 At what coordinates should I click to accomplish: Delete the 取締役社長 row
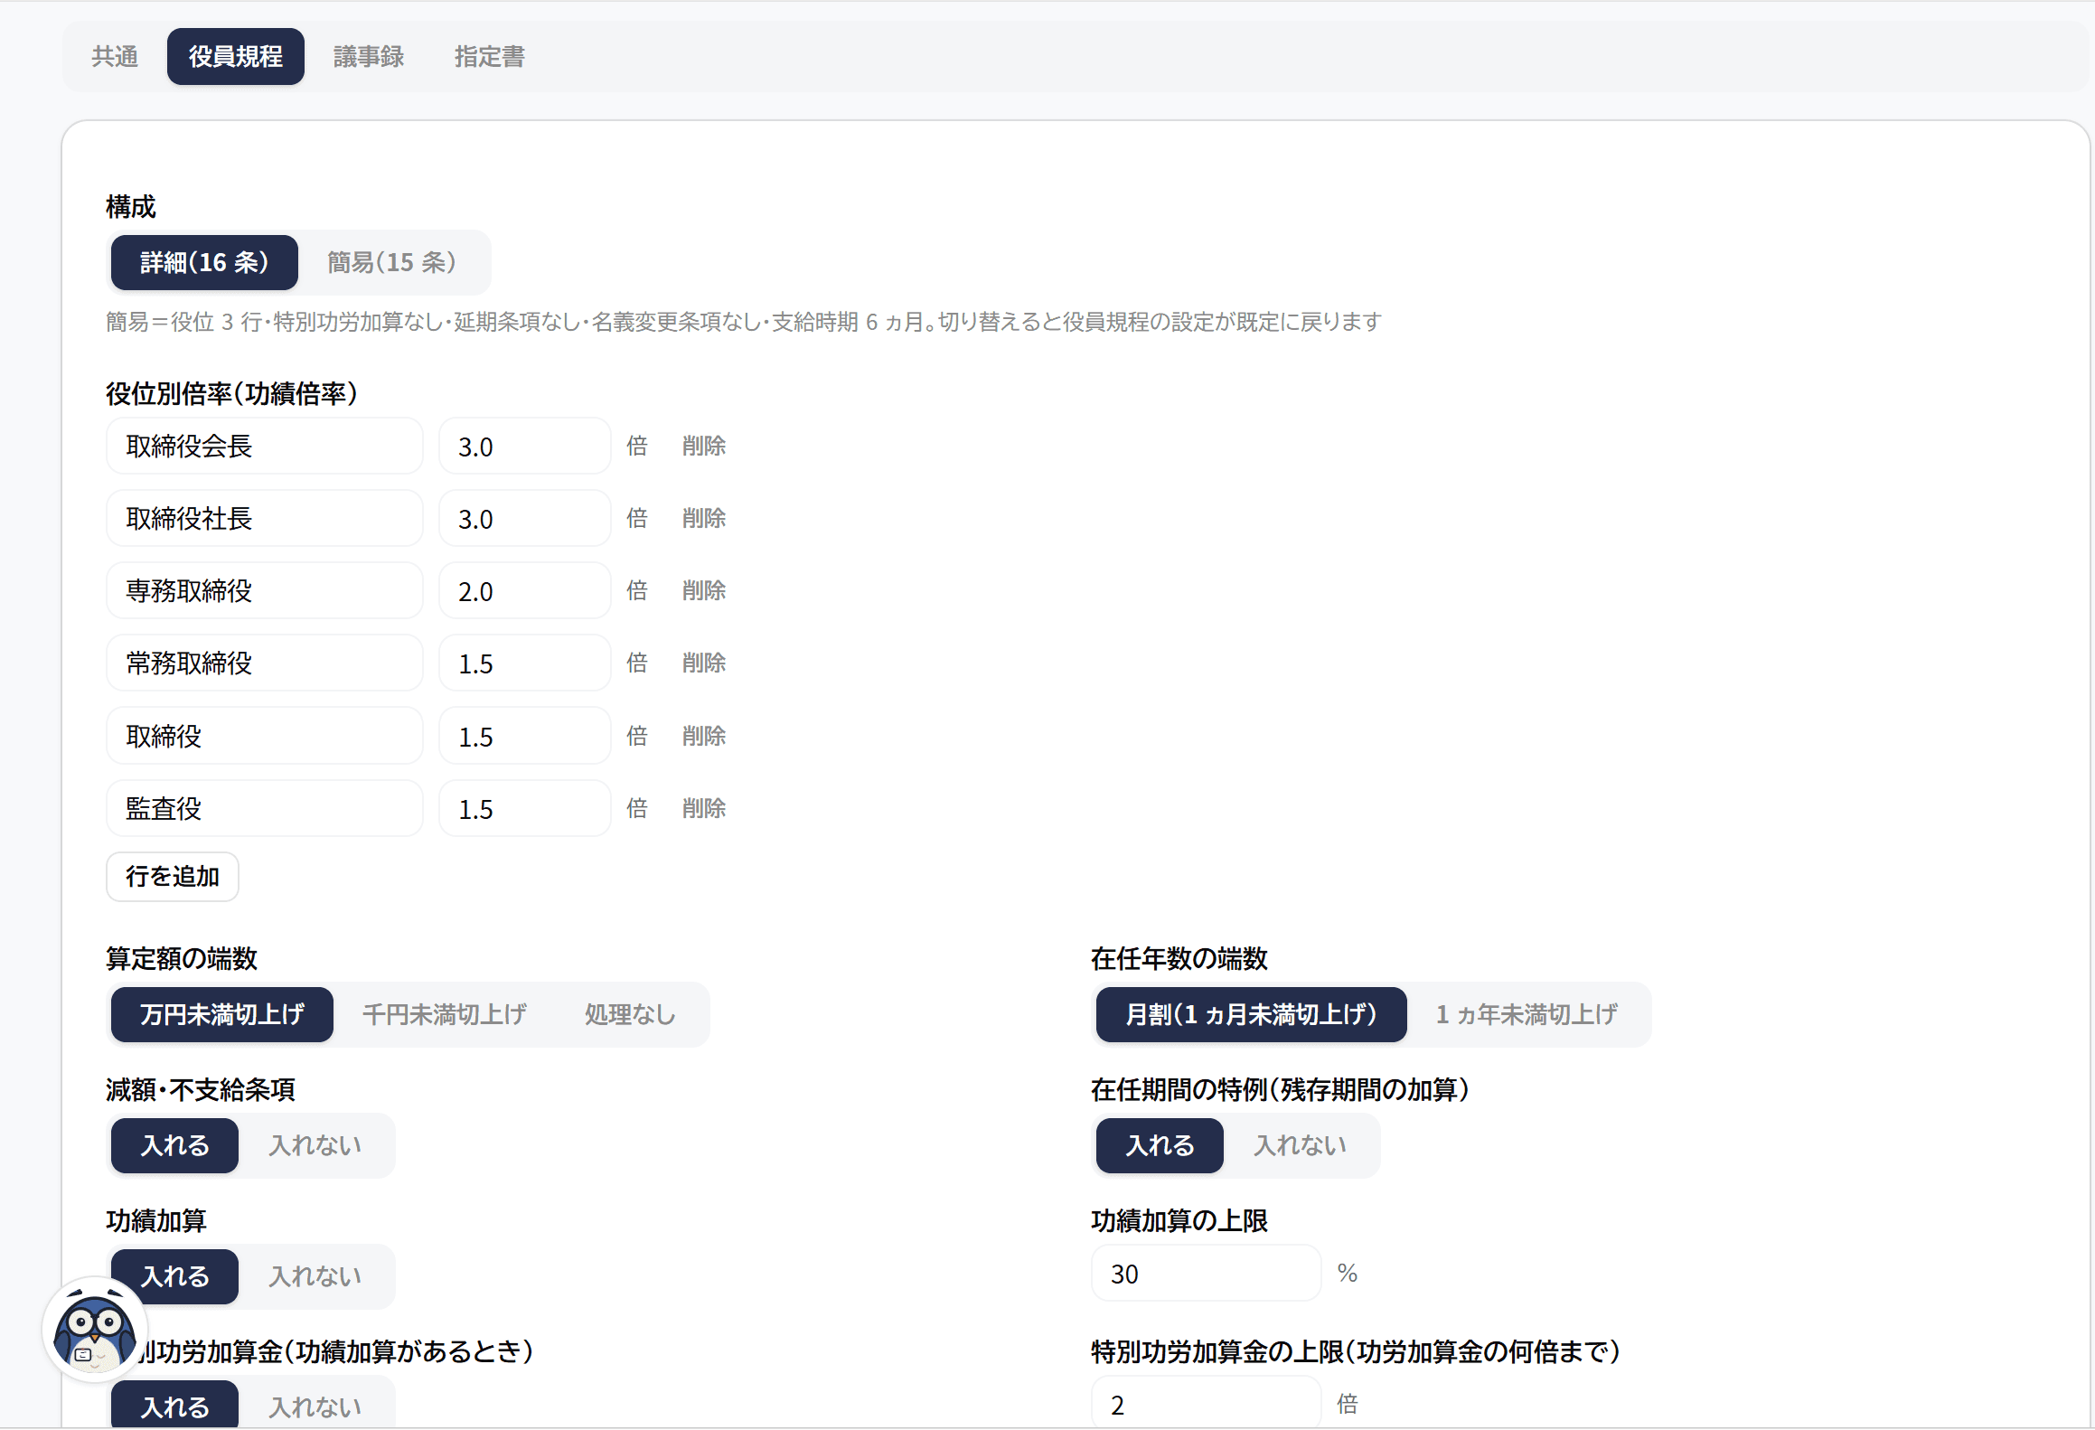tap(704, 519)
